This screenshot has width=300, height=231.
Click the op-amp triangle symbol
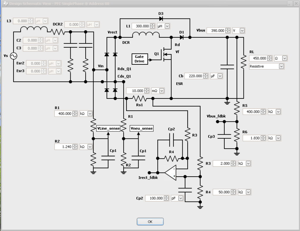[171, 172]
